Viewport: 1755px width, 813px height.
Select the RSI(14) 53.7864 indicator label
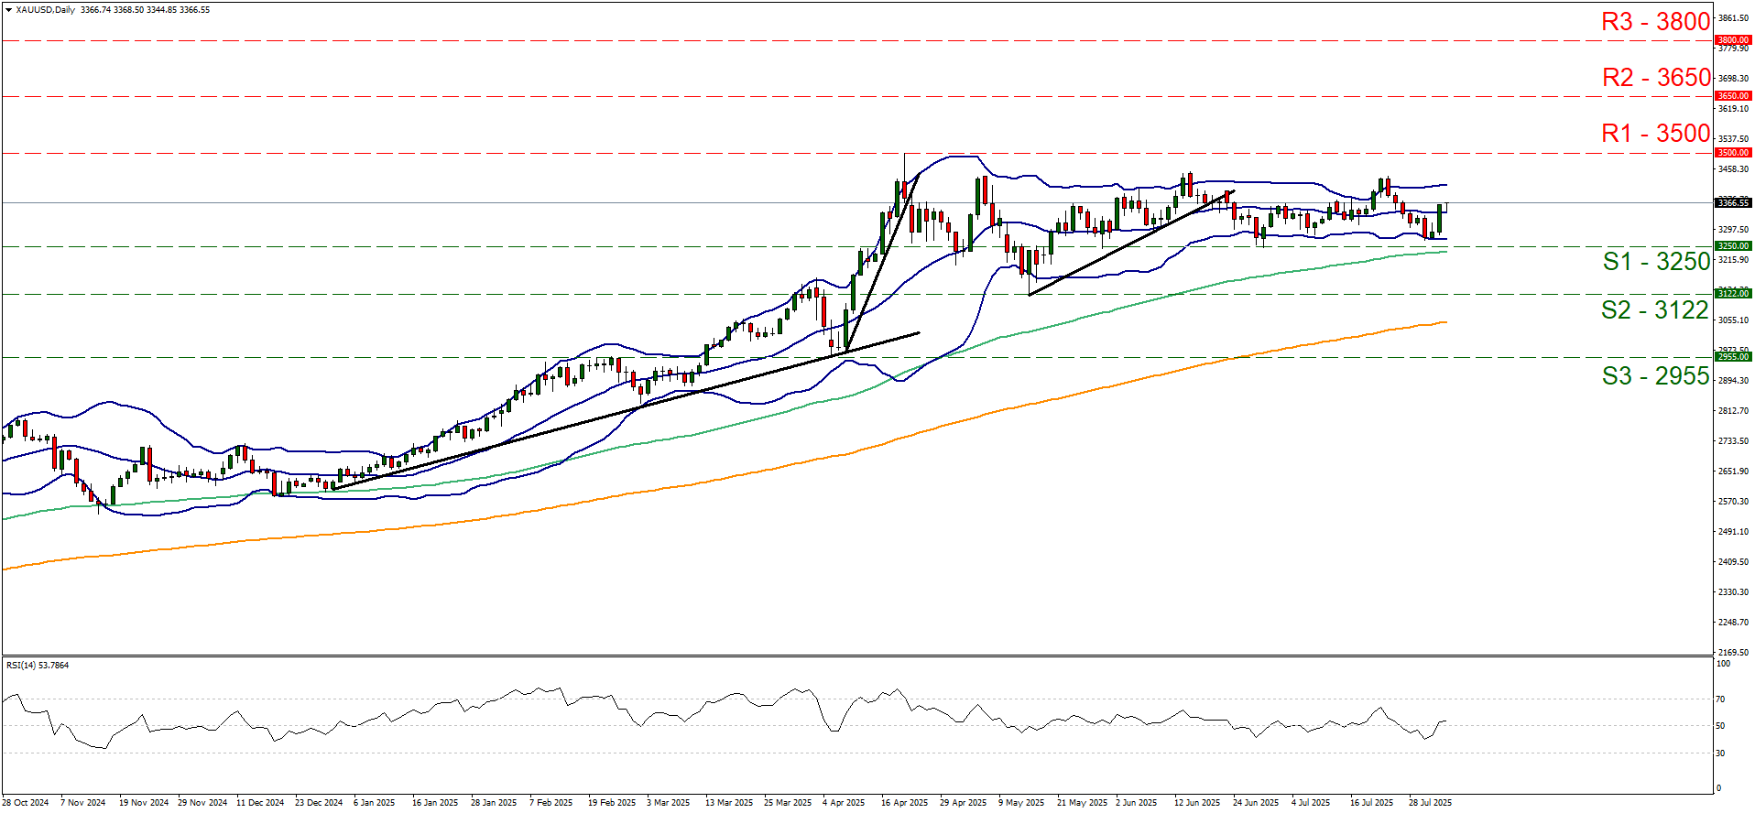38,666
